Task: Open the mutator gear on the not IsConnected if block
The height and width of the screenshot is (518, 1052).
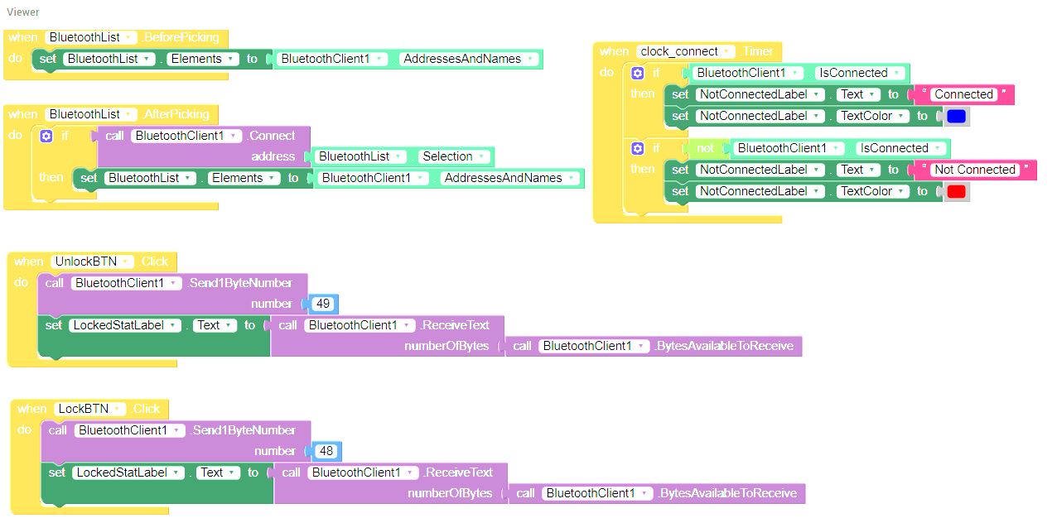Action: pos(635,148)
